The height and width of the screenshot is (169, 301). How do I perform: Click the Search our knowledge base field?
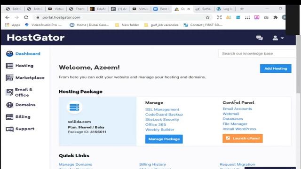257,54
